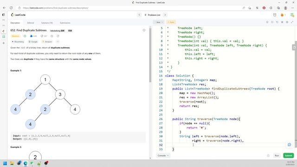Open the user profile avatar
297x167 pixels.
[x=292, y=15]
